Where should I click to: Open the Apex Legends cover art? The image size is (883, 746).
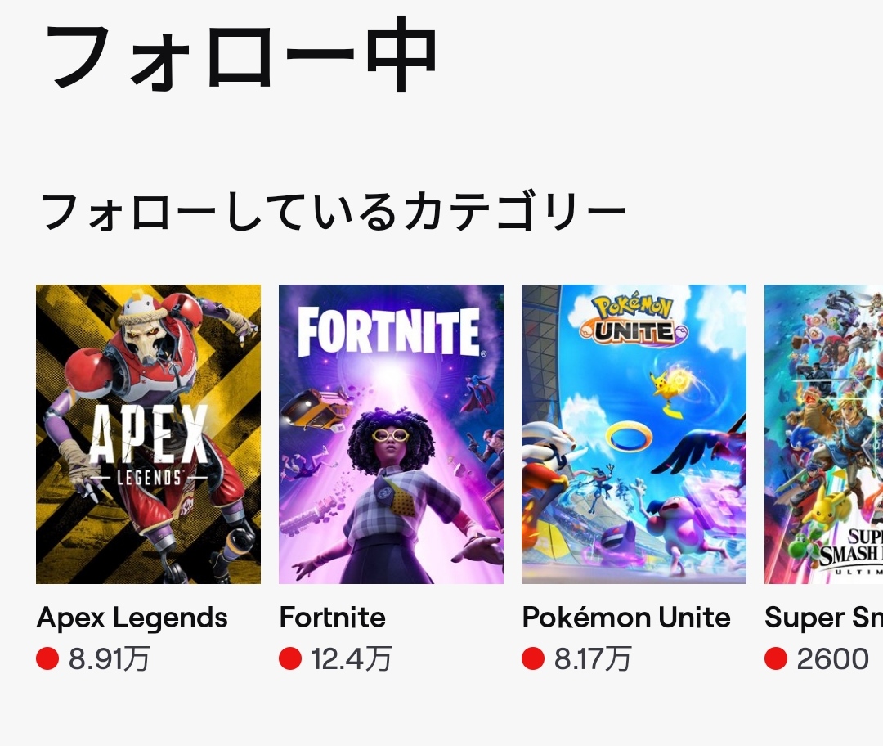tap(148, 434)
